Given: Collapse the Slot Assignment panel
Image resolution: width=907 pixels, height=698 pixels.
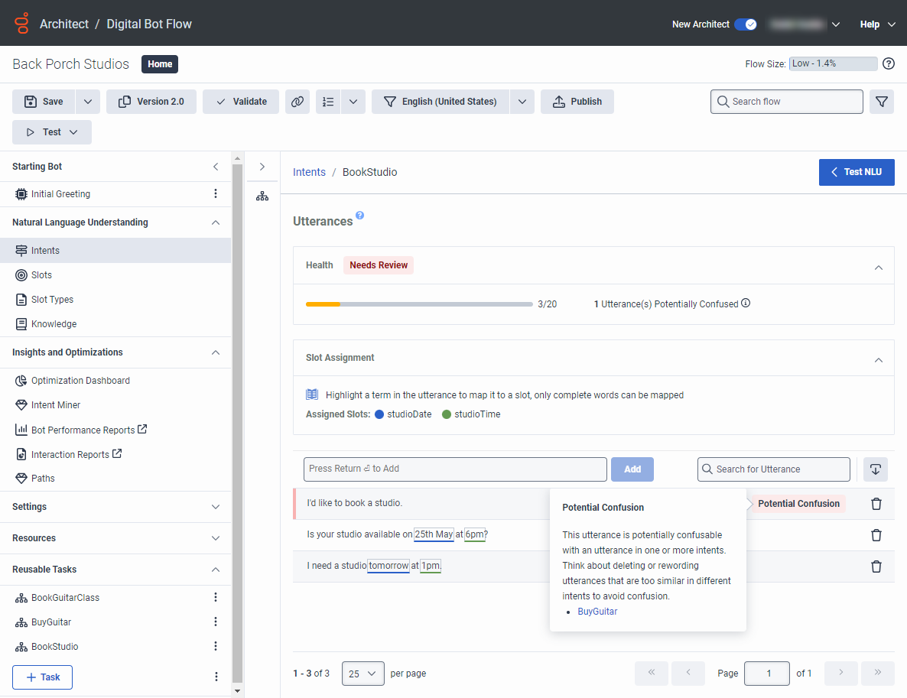Looking at the screenshot, I should (879, 360).
